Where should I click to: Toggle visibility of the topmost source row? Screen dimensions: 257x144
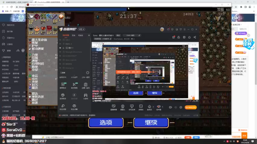click(x=60, y=40)
